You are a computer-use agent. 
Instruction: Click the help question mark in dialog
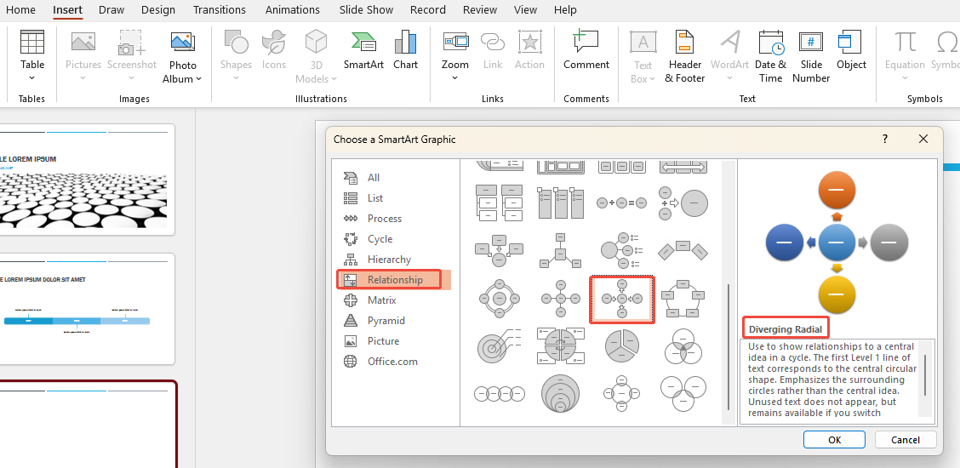click(x=885, y=139)
